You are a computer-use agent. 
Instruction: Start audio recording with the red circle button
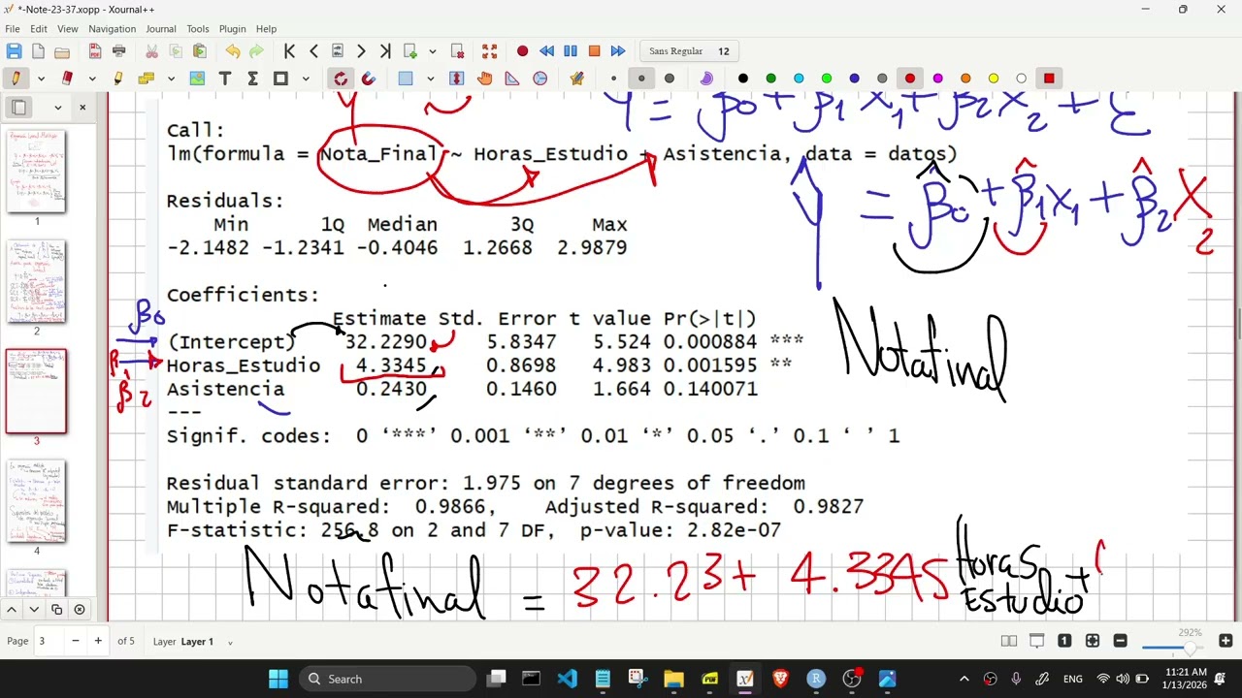[522, 51]
